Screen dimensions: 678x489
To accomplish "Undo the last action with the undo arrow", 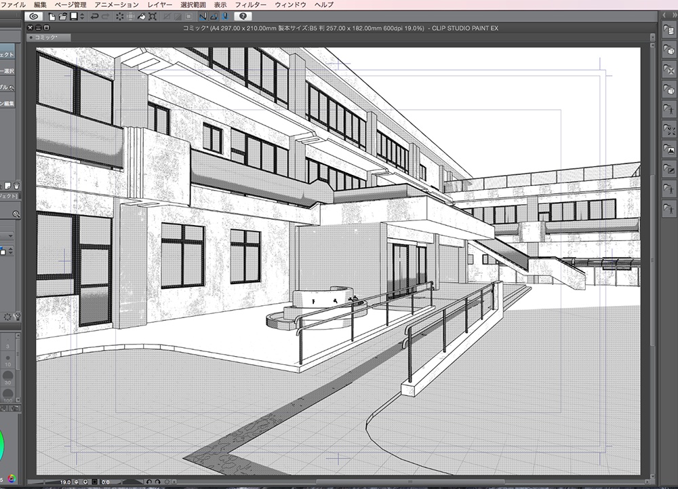I will [x=94, y=17].
